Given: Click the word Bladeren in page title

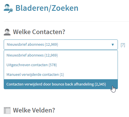Looking at the screenshot, I should point(32,8).
